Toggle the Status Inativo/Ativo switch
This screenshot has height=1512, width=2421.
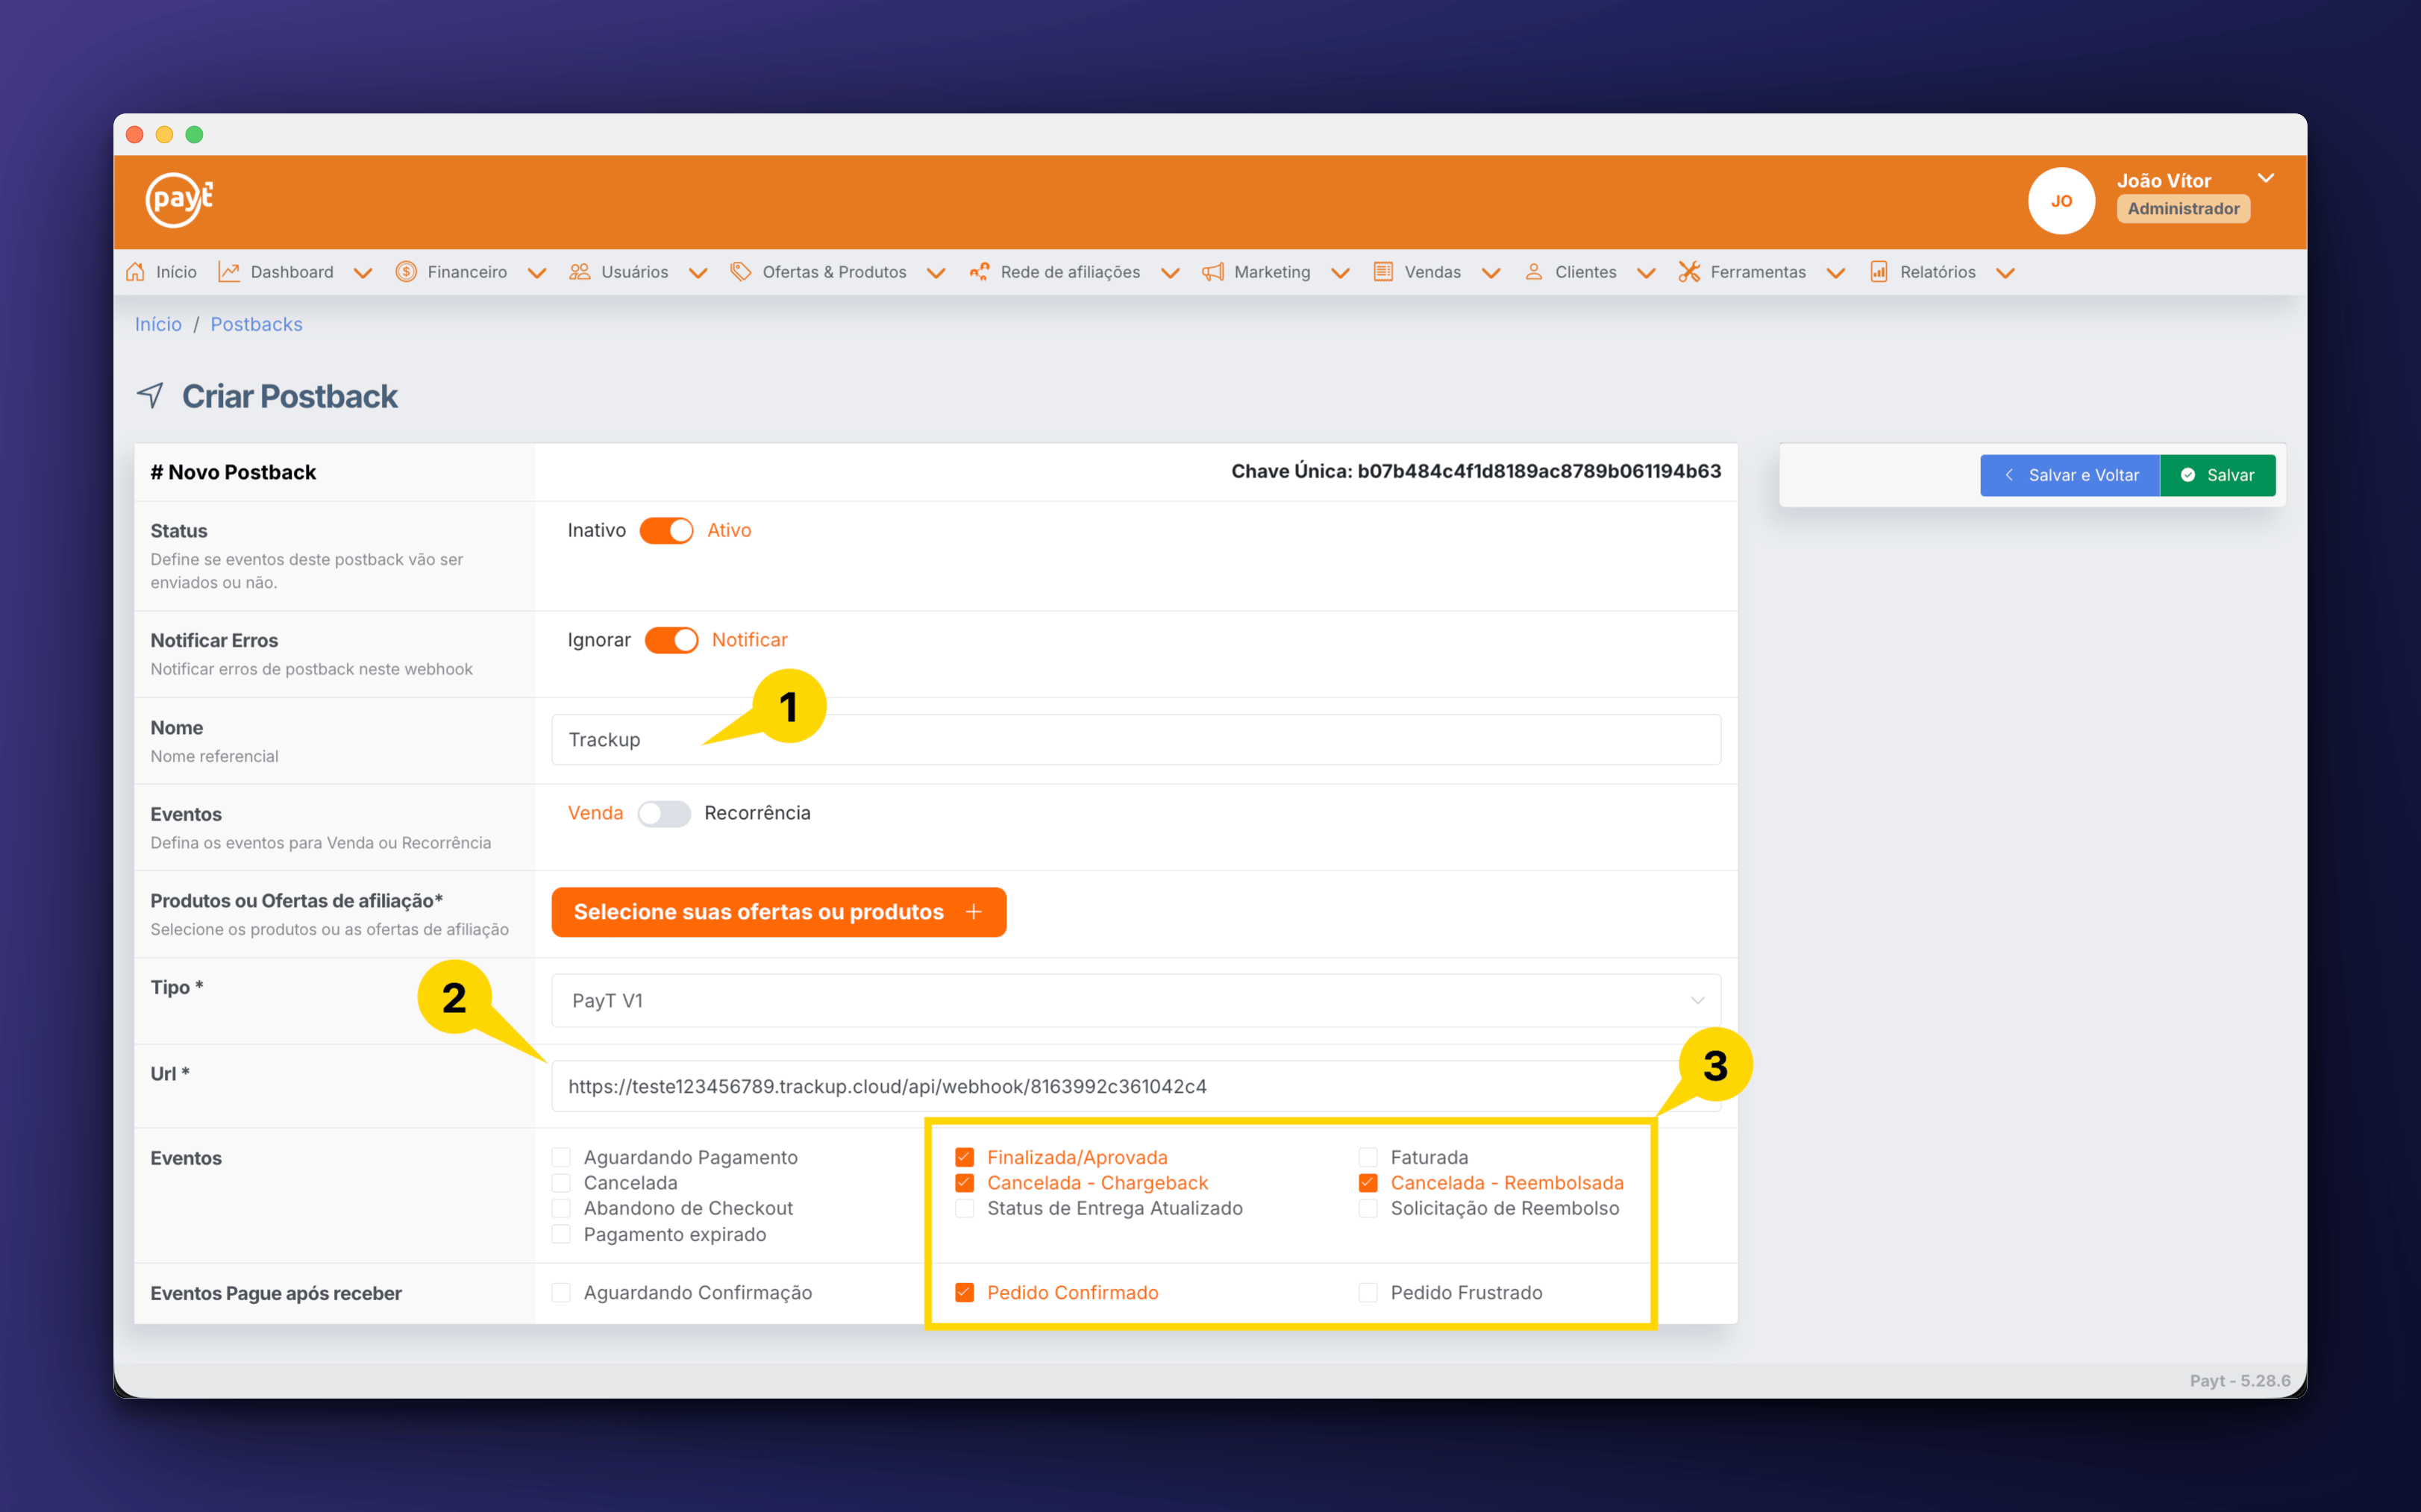coord(667,530)
